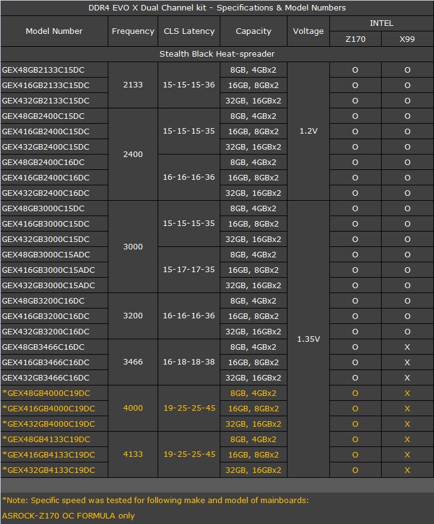This screenshot has height=524, width=434.
Task: Click model number GEX48GB2133C15DC
Action: (44, 70)
